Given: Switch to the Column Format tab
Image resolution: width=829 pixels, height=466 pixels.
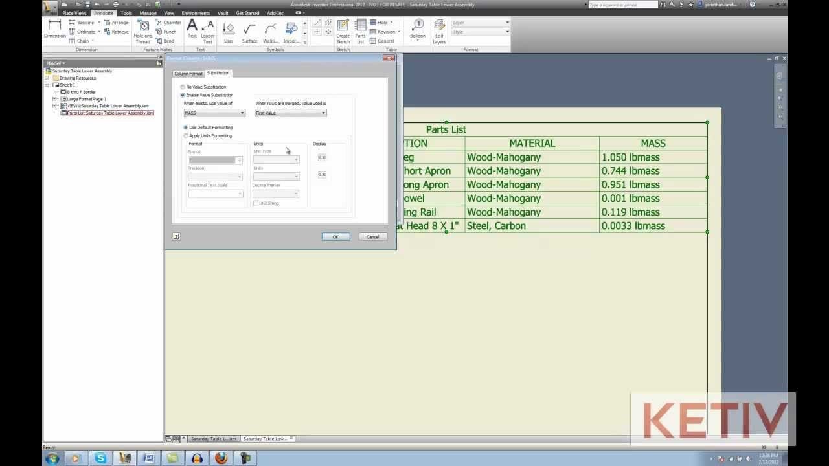Looking at the screenshot, I should click(x=188, y=74).
